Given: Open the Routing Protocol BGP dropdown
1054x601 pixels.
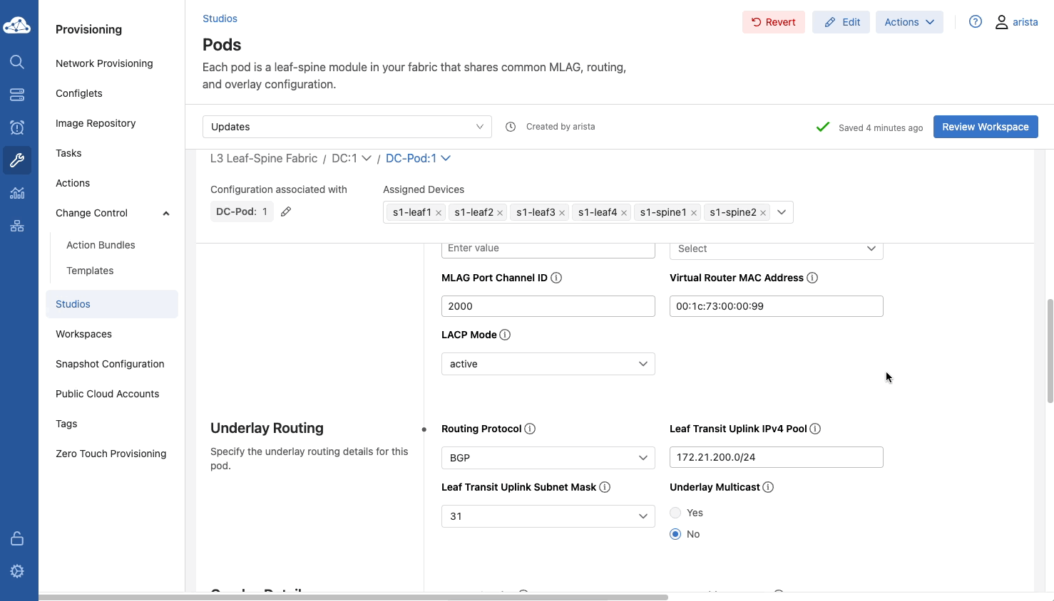Looking at the screenshot, I should coord(548,458).
